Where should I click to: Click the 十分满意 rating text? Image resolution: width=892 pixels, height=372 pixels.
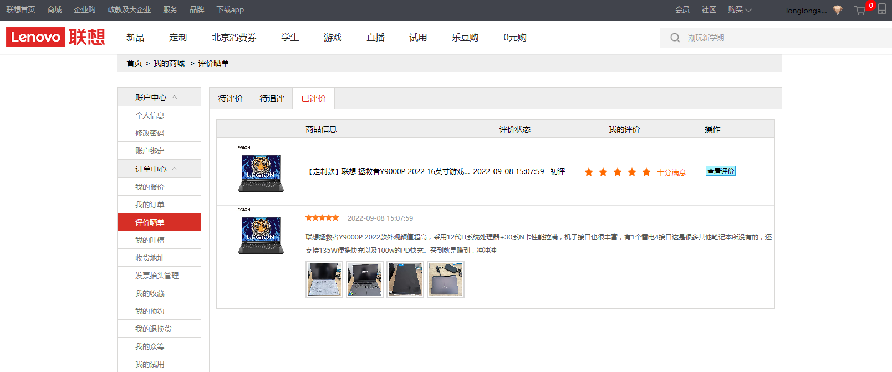(x=672, y=172)
